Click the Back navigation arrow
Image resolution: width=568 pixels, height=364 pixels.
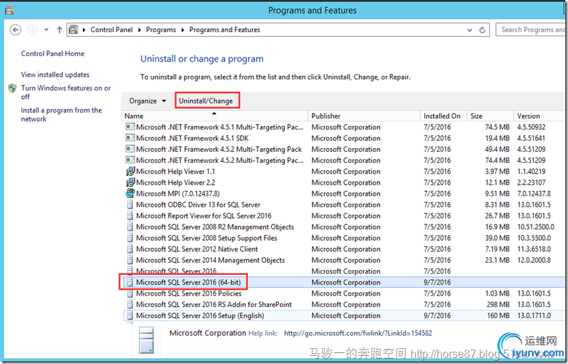[15, 29]
